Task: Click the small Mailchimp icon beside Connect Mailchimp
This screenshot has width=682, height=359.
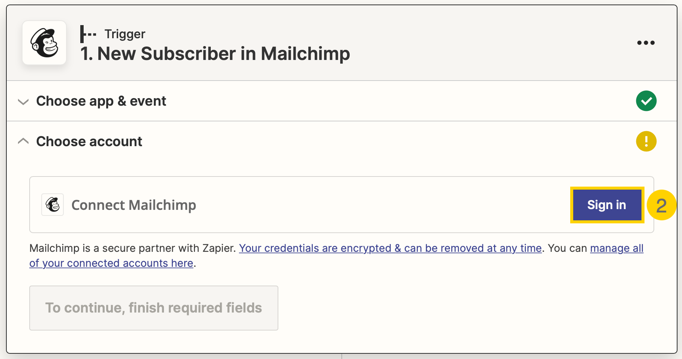Action: pyautogui.click(x=53, y=205)
